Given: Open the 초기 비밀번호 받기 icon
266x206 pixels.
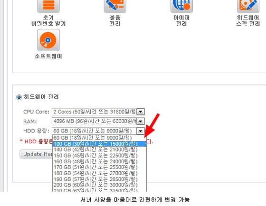Looking at the screenshot, I should [x=48, y=6].
